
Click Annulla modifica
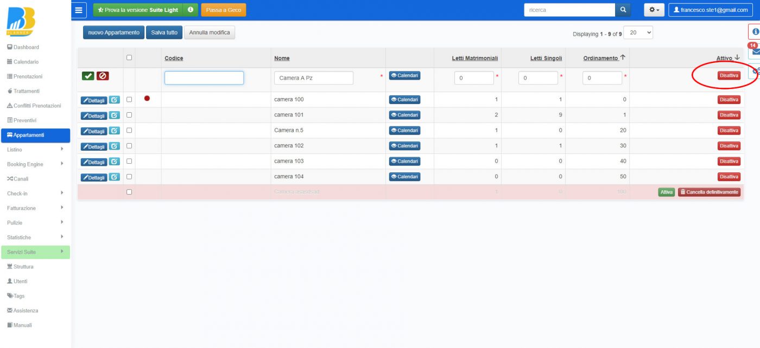tap(210, 33)
